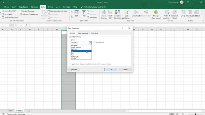The image size is (205, 115).
Task: Choose Custom in Allow dropdown
Action: point(81,59)
